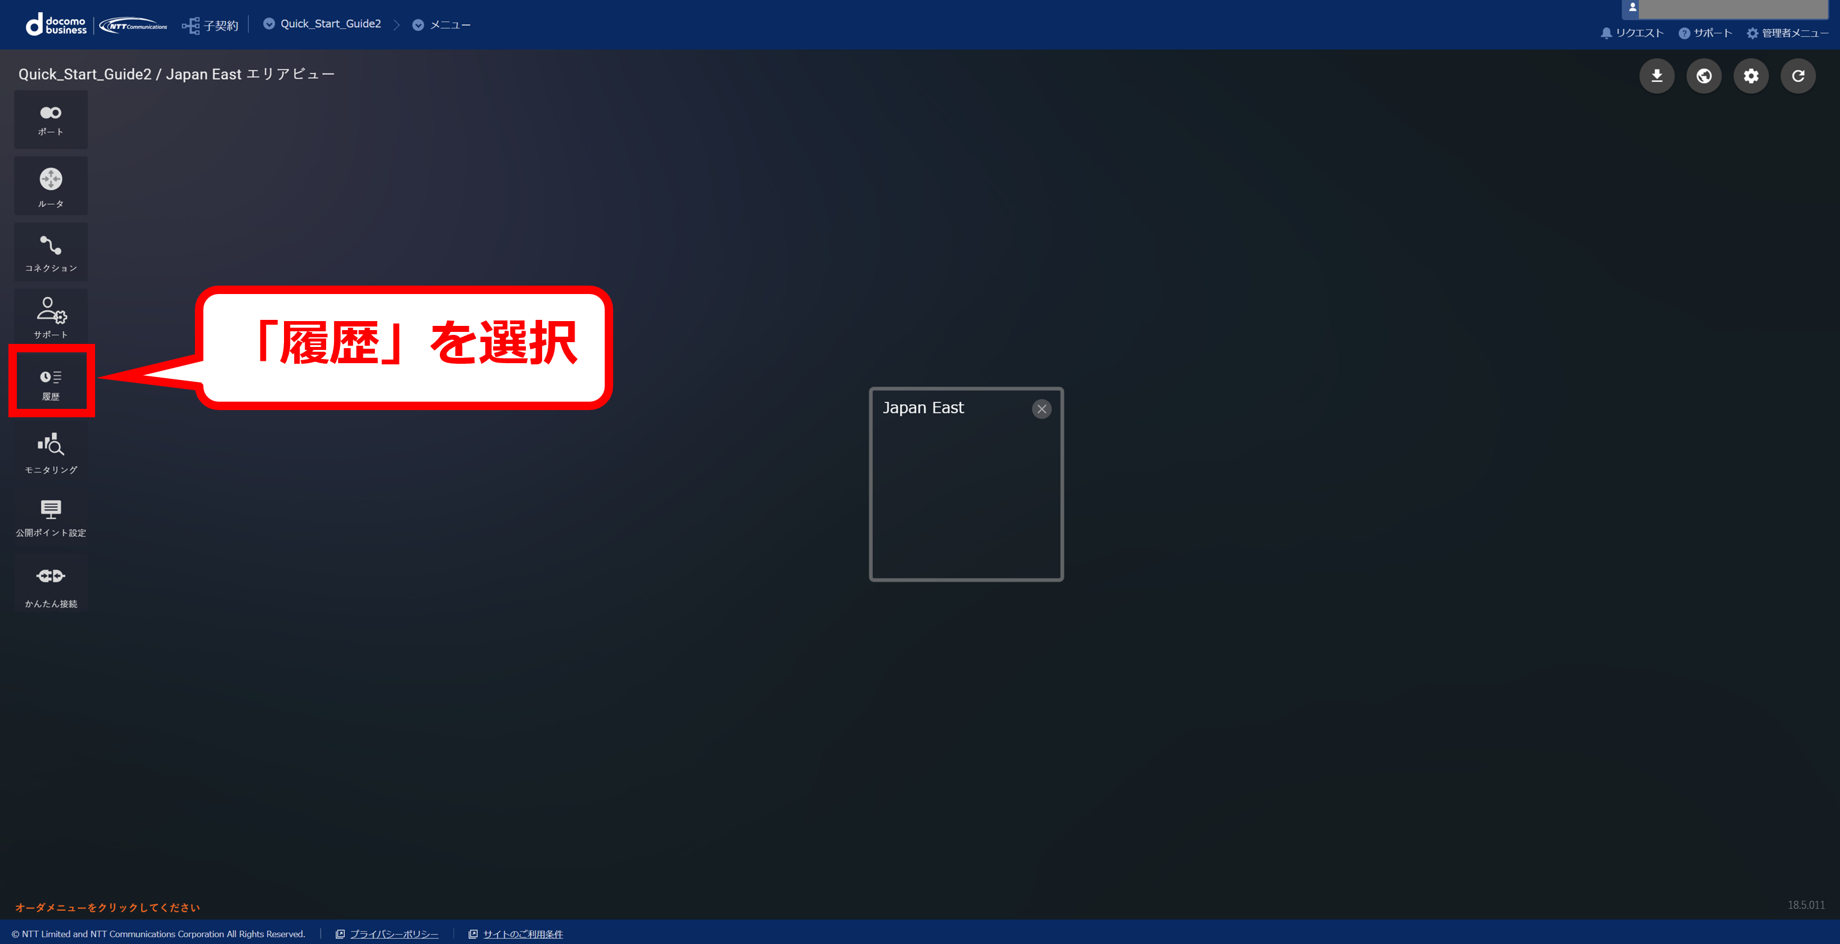
Task: Click the globe icon button at top right
Action: (1703, 76)
